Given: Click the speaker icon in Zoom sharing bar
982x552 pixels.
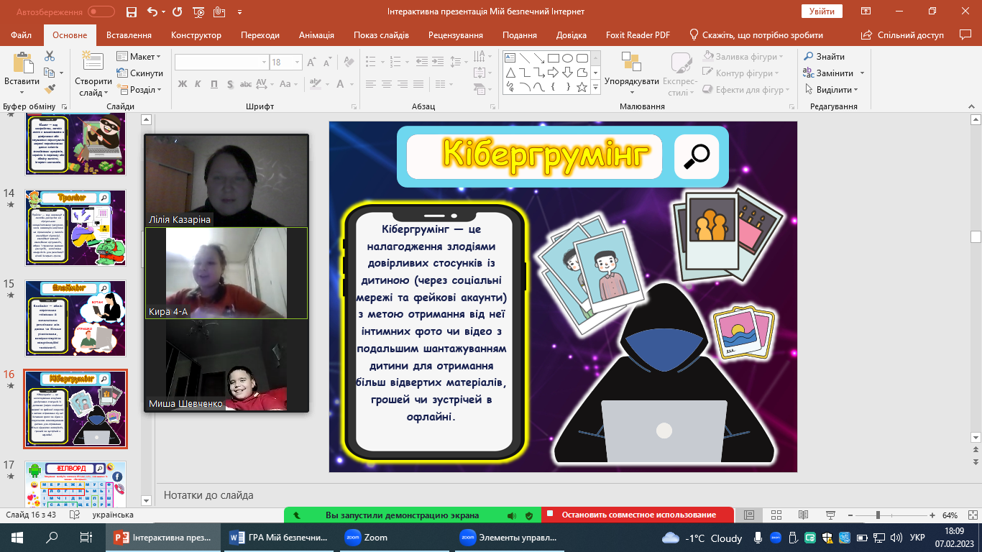Looking at the screenshot, I should click(x=512, y=515).
